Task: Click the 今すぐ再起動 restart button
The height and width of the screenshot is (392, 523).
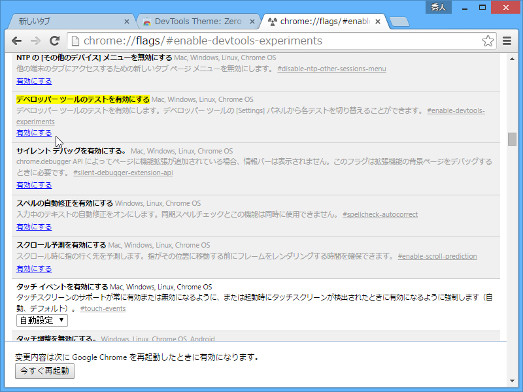Action: click(x=44, y=371)
